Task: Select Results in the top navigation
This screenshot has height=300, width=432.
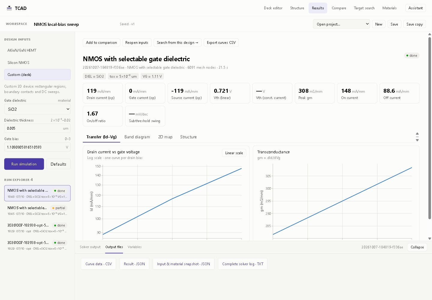Action: [318, 8]
